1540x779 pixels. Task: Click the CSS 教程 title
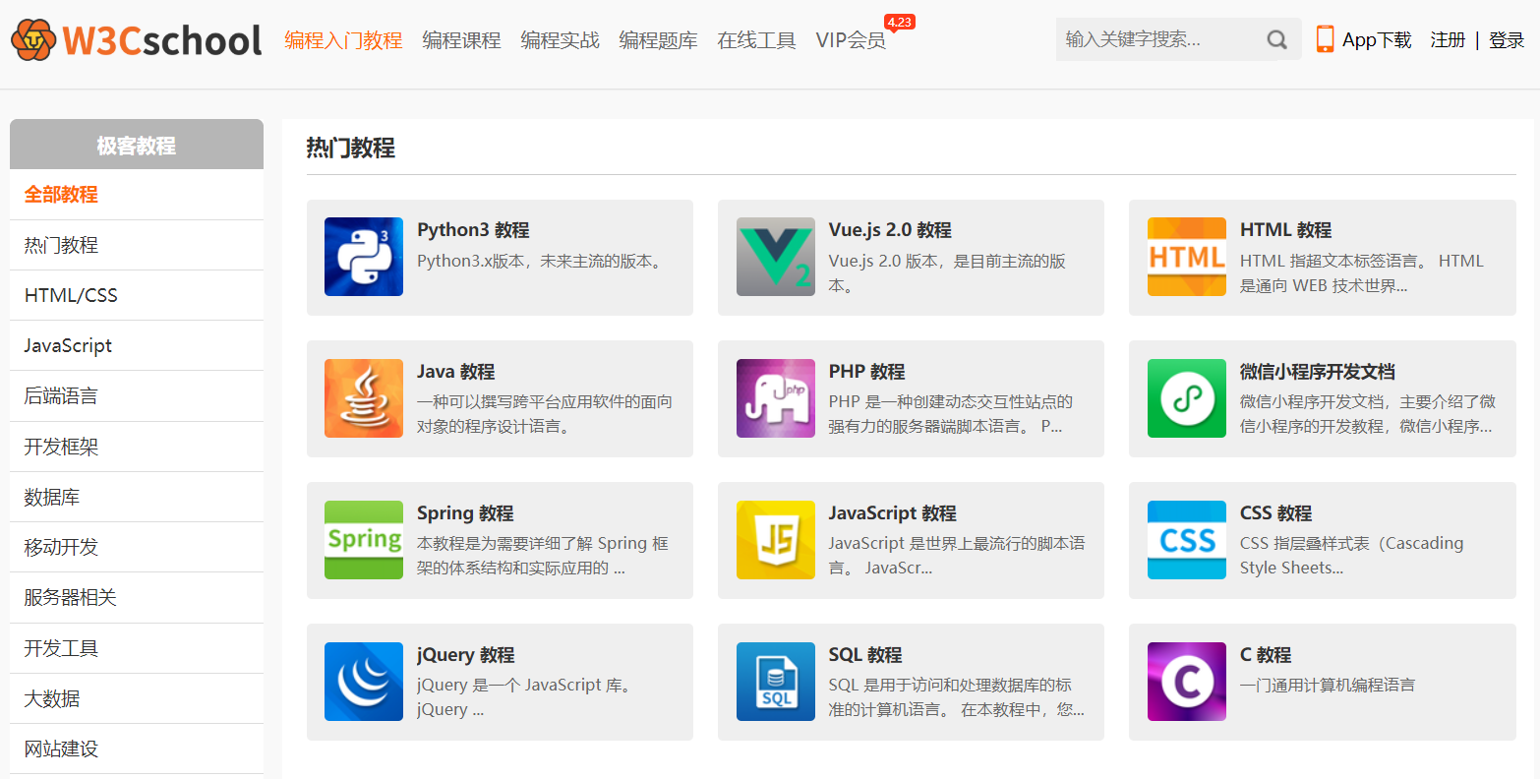click(x=1275, y=513)
